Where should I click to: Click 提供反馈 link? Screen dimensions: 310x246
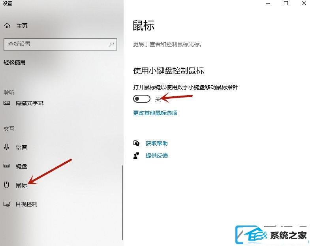(157, 156)
